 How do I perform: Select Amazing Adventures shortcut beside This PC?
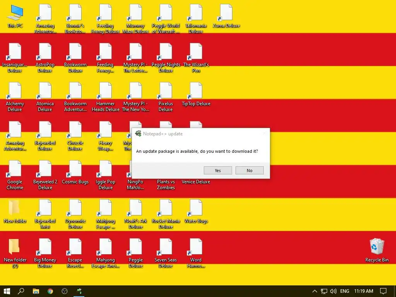click(x=45, y=19)
